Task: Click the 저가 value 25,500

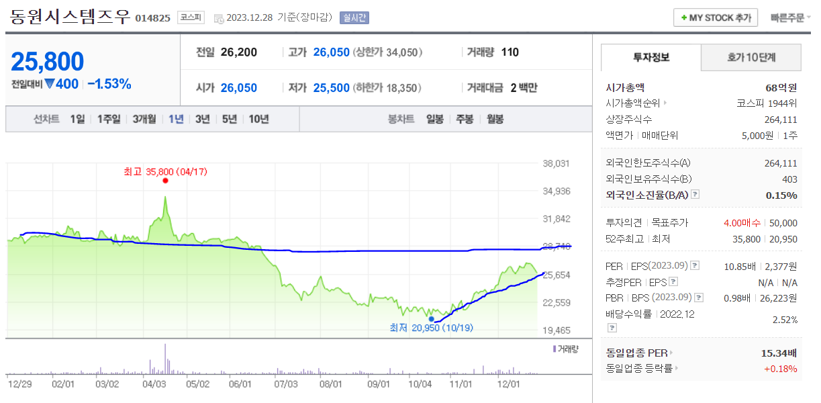Action: 332,88
